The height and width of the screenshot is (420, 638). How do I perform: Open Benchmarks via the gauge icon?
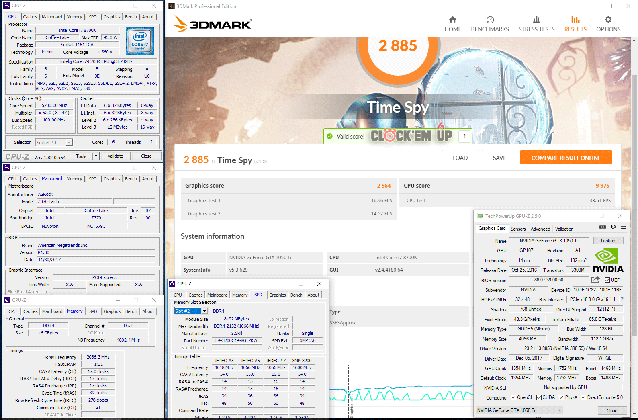(490, 20)
